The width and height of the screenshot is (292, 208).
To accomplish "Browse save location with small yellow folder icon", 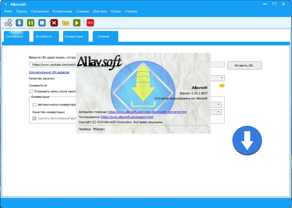I will [x=222, y=85].
